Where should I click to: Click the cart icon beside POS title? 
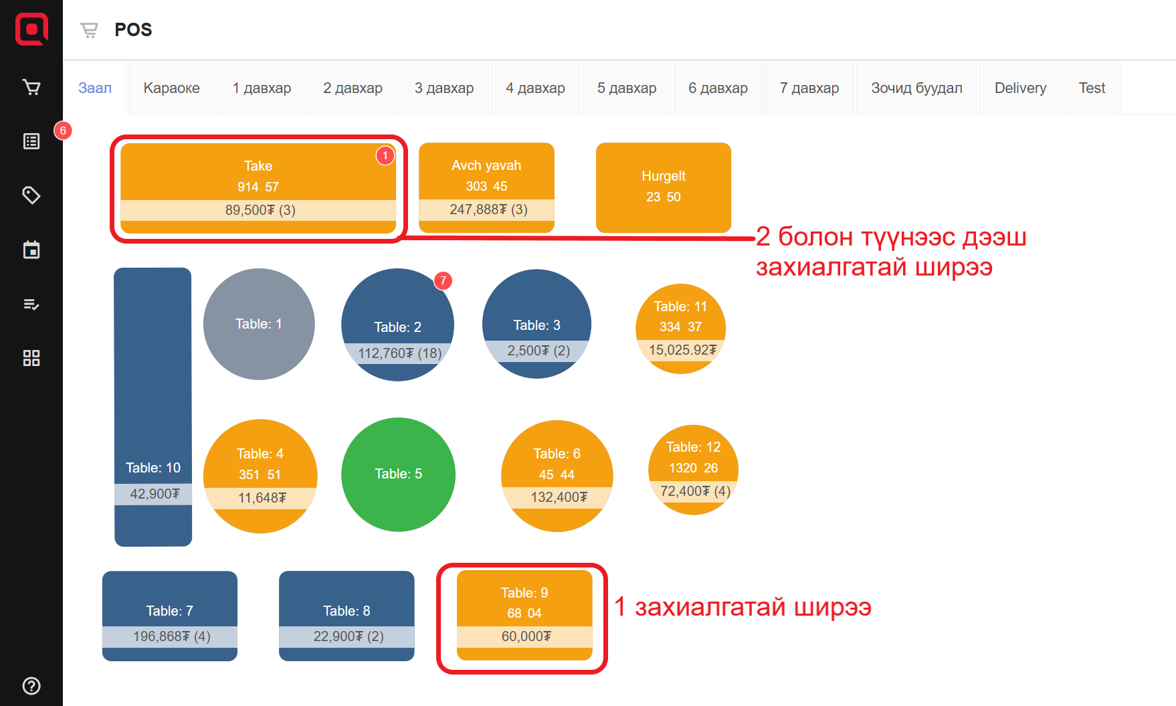89,30
